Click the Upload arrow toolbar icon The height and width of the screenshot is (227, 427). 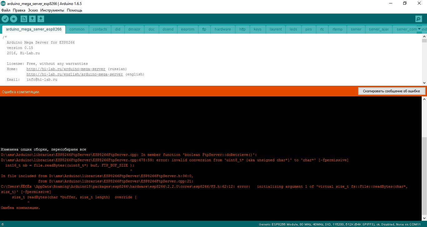pos(13,19)
